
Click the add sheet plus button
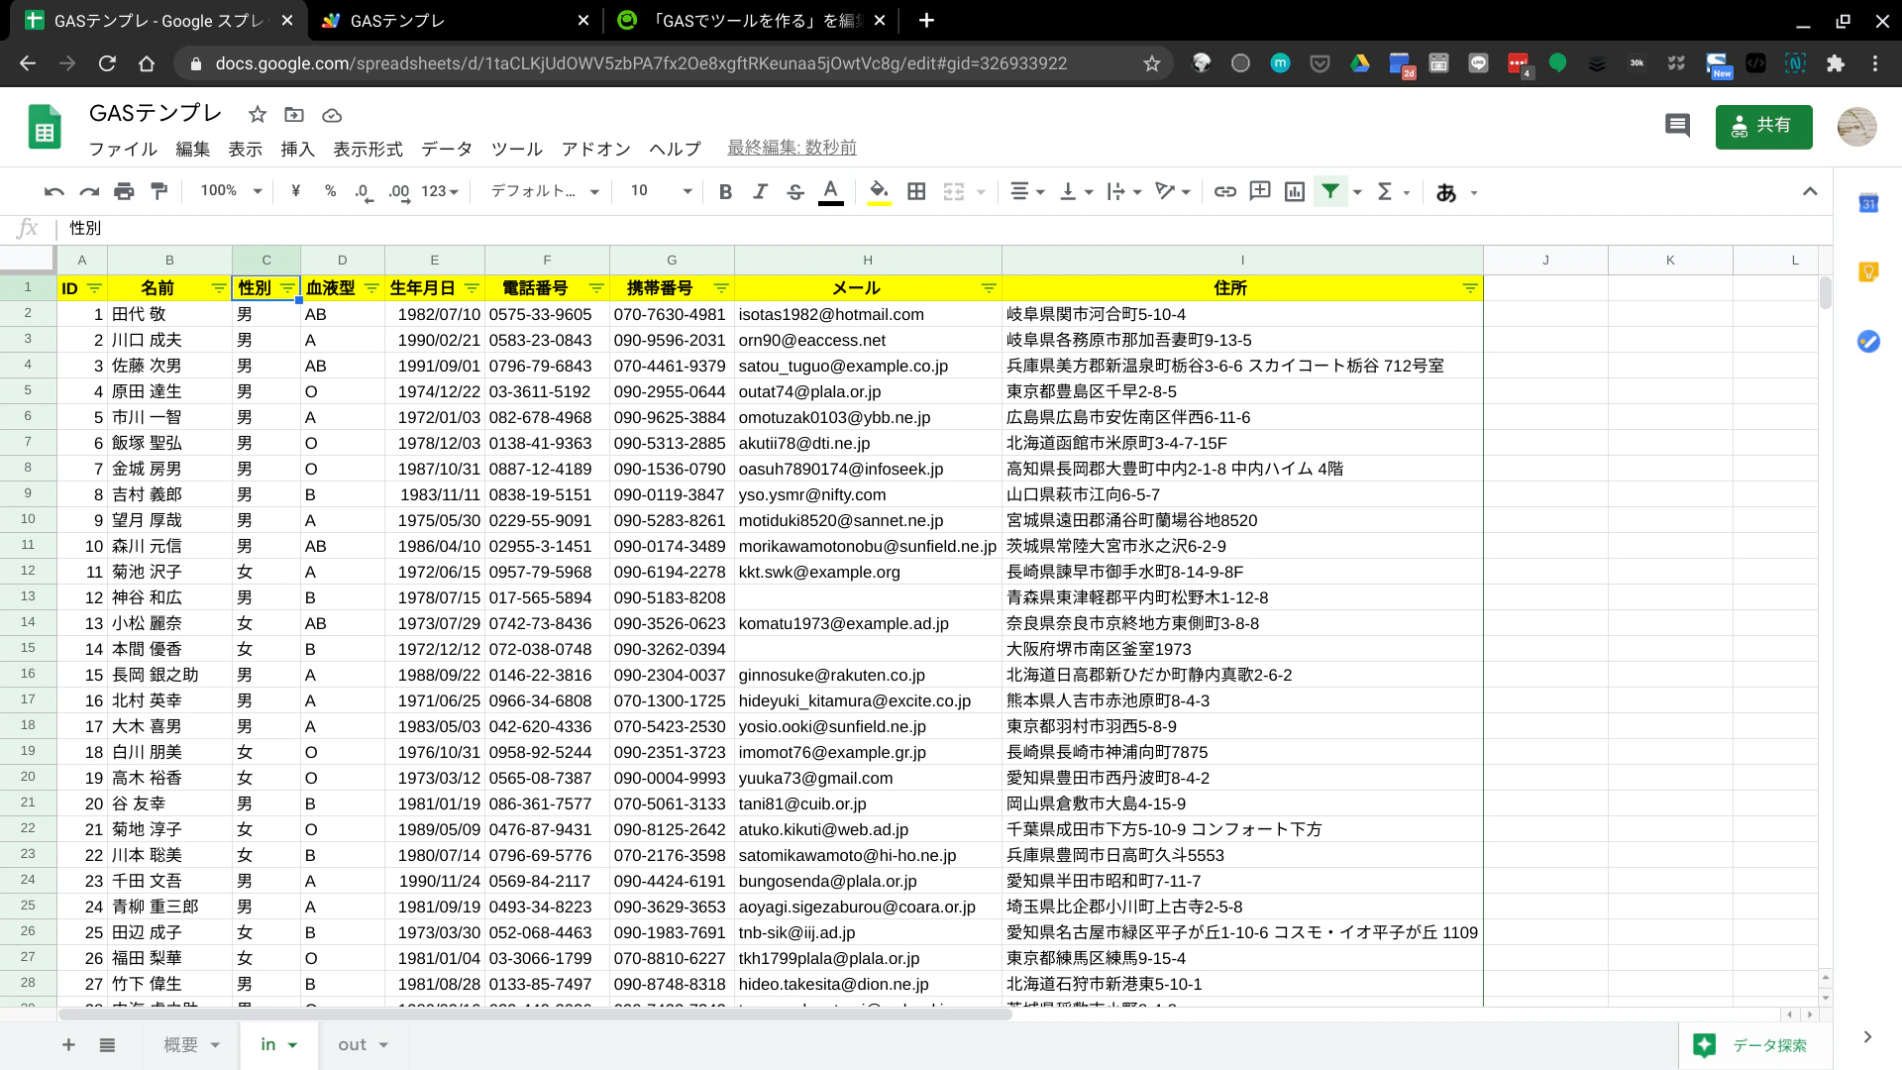tap(68, 1044)
